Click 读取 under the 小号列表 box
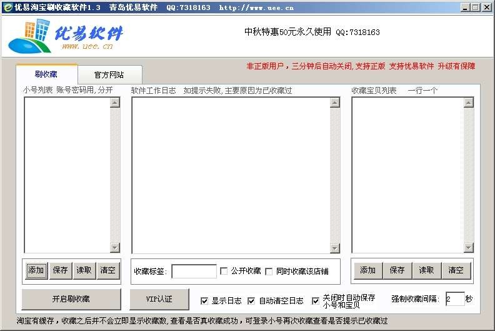Screen dimensions: 495x331 [x=84, y=270]
